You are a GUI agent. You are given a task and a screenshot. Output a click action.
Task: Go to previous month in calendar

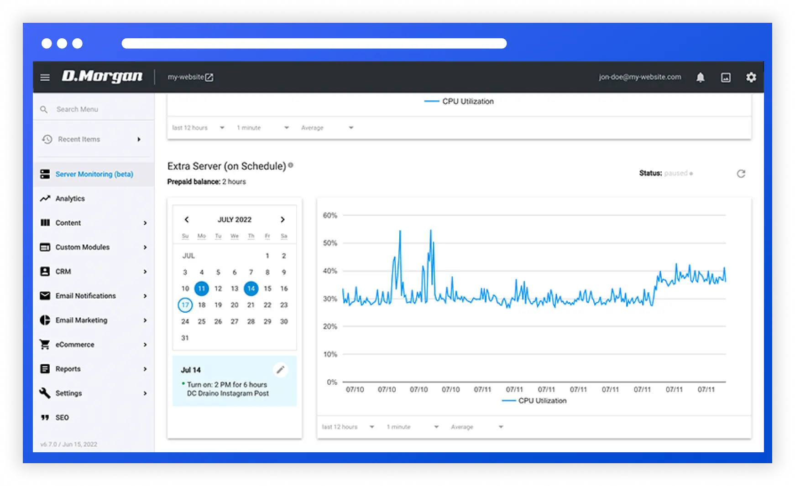pyautogui.click(x=186, y=220)
